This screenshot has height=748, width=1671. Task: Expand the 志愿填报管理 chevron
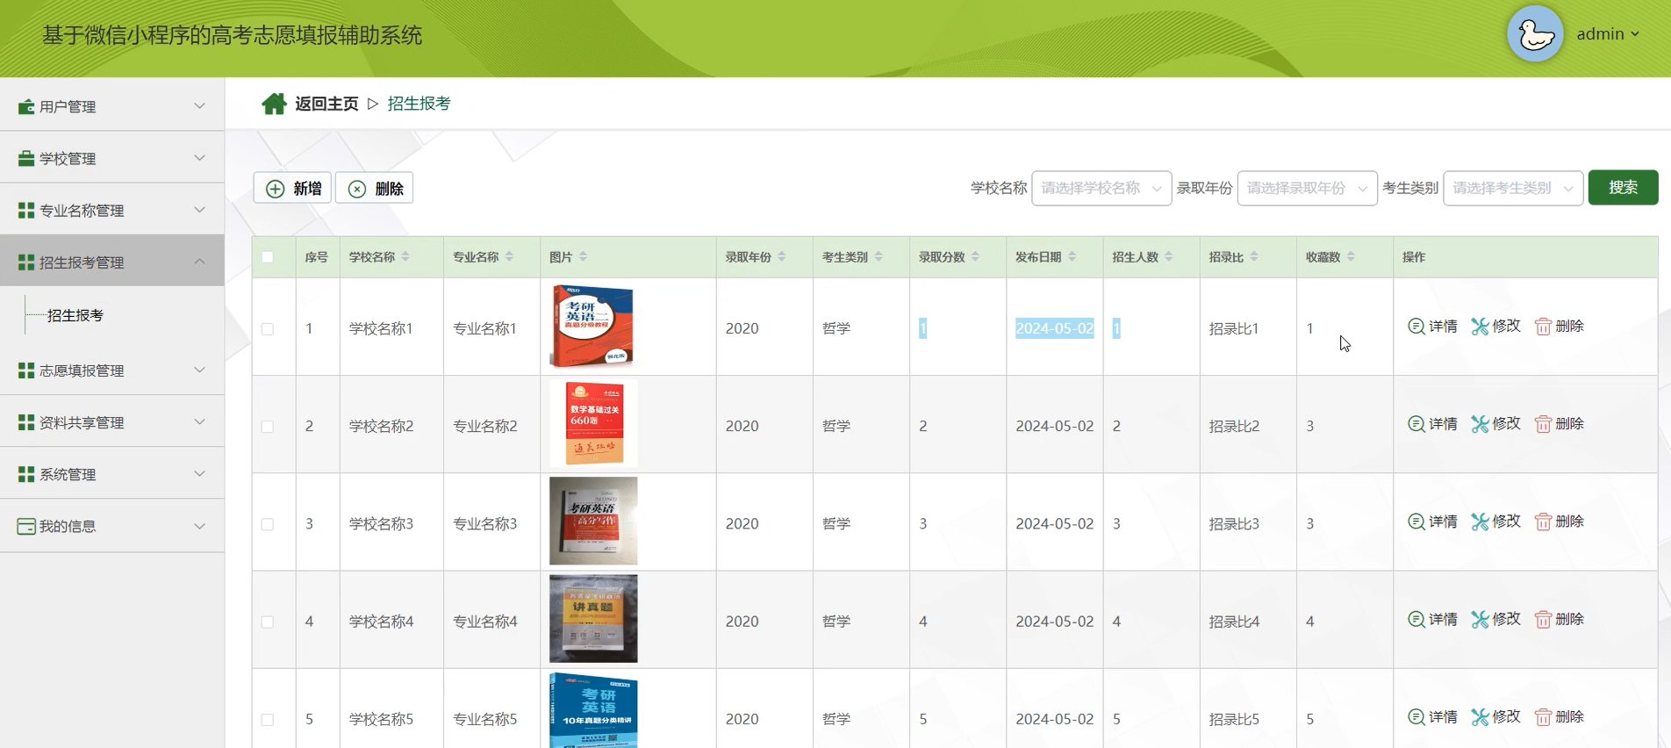pos(199,370)
